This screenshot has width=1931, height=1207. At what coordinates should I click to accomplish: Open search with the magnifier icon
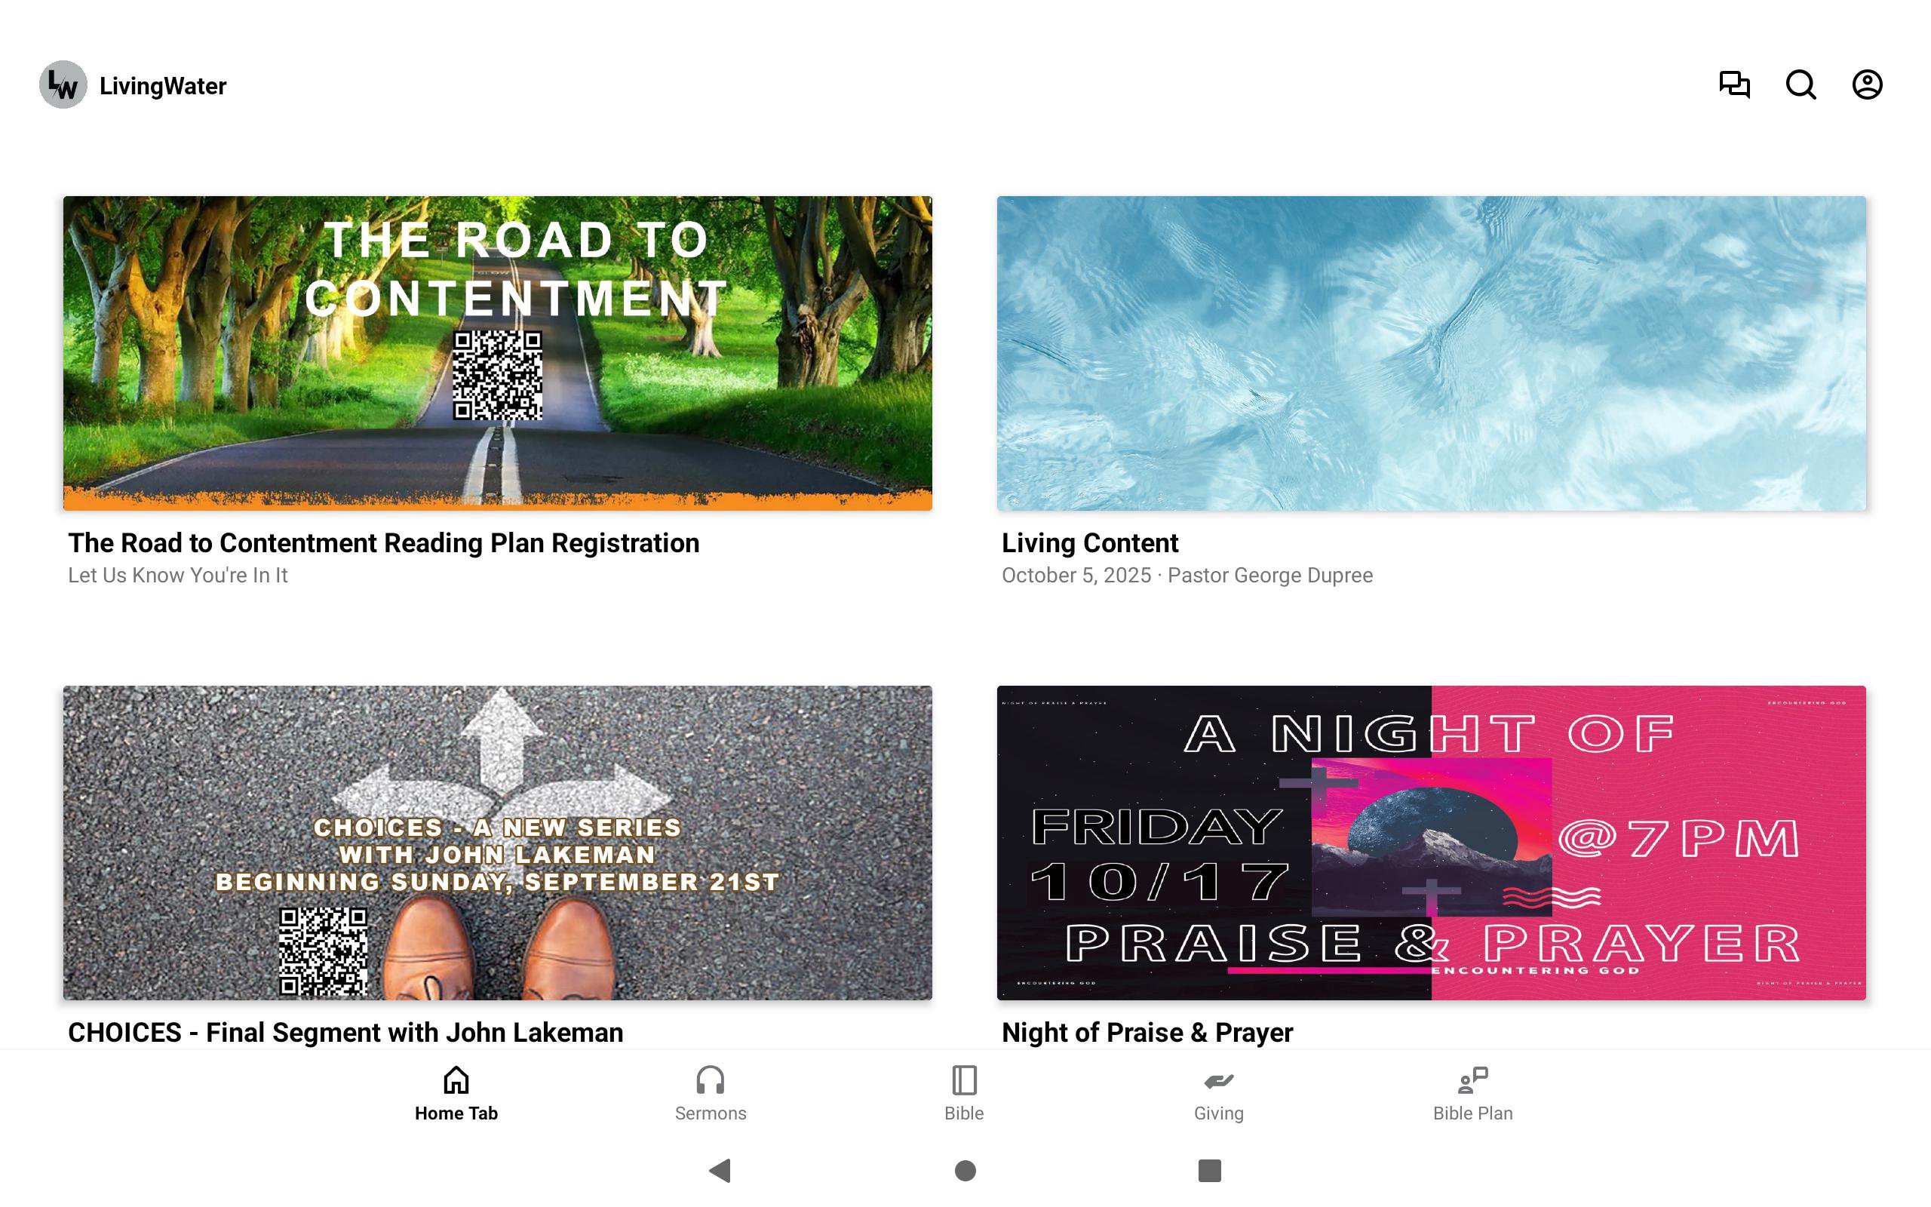point(1801,84)
